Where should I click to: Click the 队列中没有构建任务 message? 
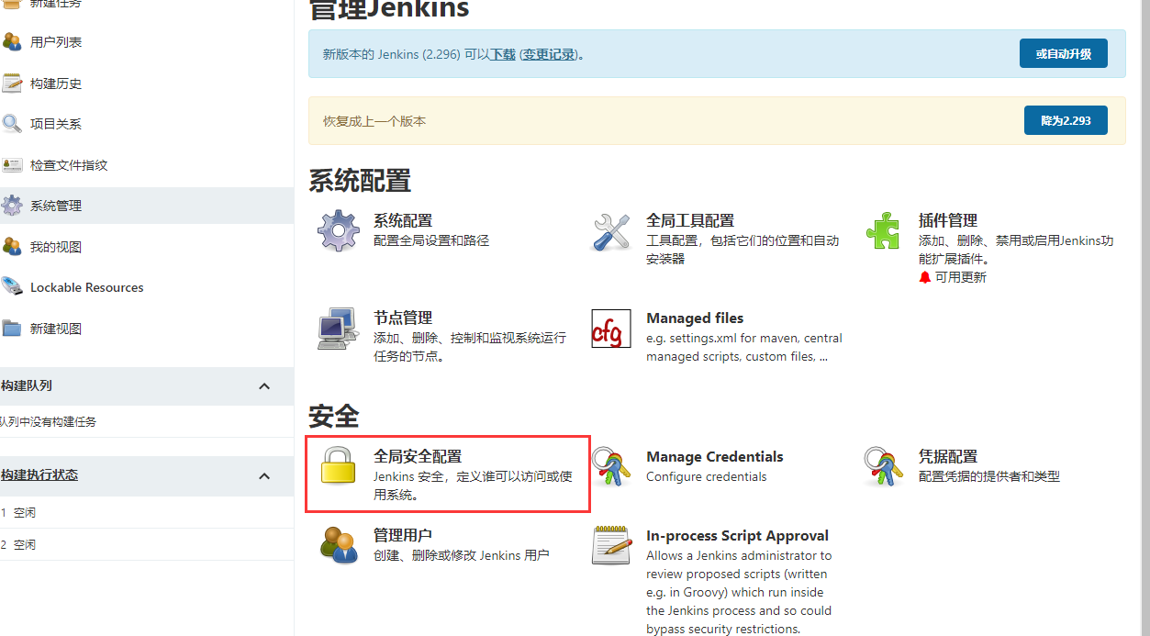(49, 422)
